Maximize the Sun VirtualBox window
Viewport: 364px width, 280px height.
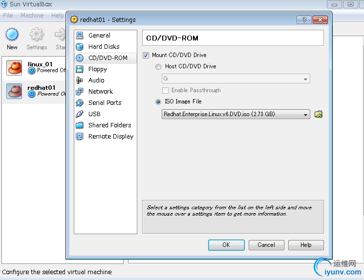[350, 4]
